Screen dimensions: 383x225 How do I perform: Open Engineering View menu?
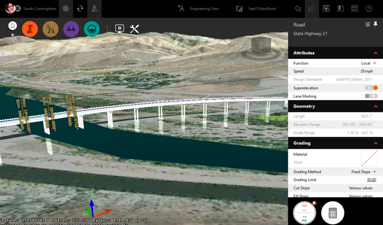pos(204,9)
